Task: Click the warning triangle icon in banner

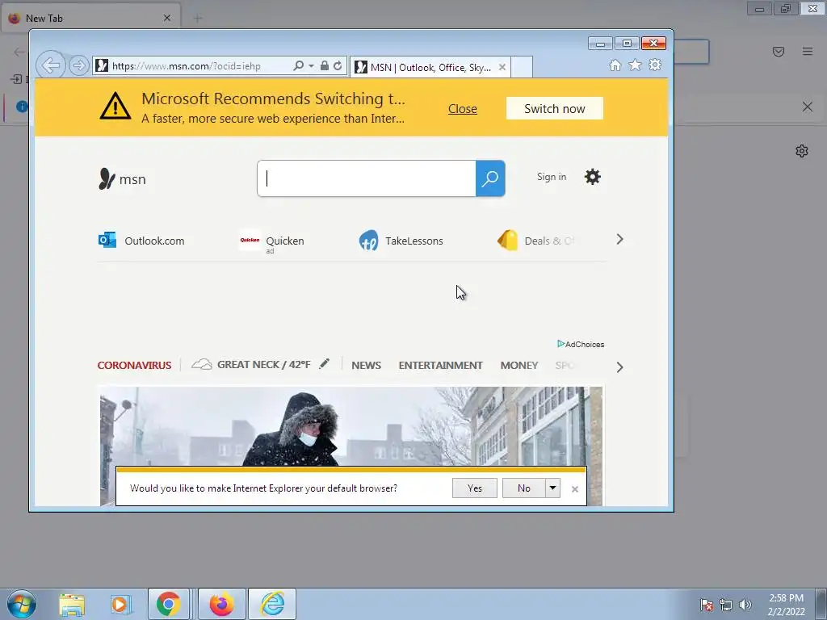Action: click(x=115, y=106)
